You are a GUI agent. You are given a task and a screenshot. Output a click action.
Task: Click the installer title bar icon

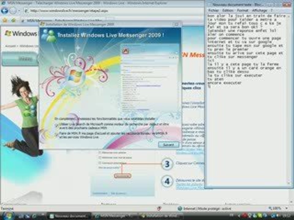(43, 24)
